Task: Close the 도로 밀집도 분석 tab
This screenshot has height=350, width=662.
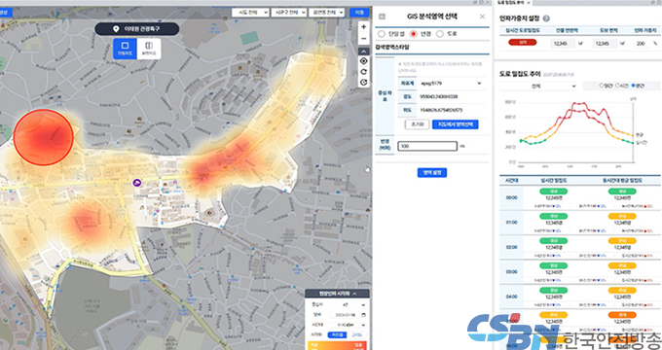Action: [529, 3]
